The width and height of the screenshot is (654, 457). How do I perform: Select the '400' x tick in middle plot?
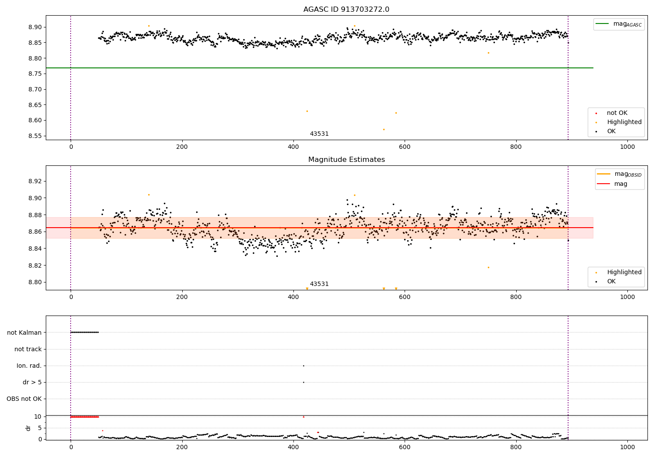293,297
